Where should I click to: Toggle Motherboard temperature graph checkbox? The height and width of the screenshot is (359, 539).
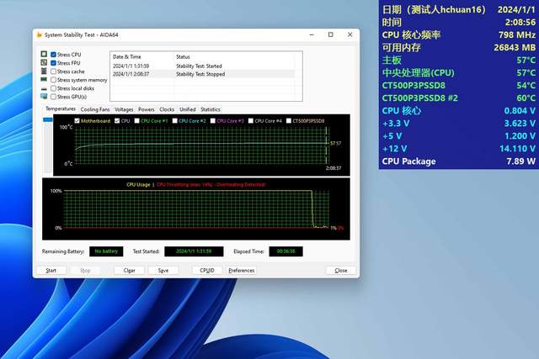click(77, 121)
